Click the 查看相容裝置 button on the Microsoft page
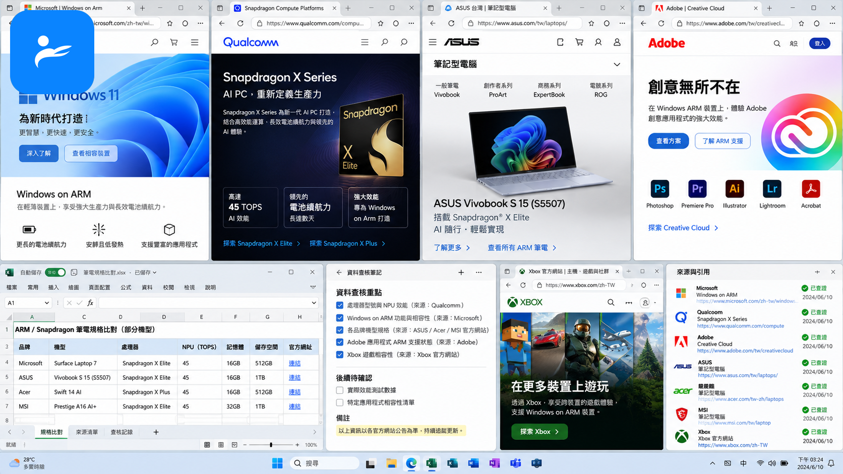The width and height of the screenshot is (843, 474). (x=91, y=154)
